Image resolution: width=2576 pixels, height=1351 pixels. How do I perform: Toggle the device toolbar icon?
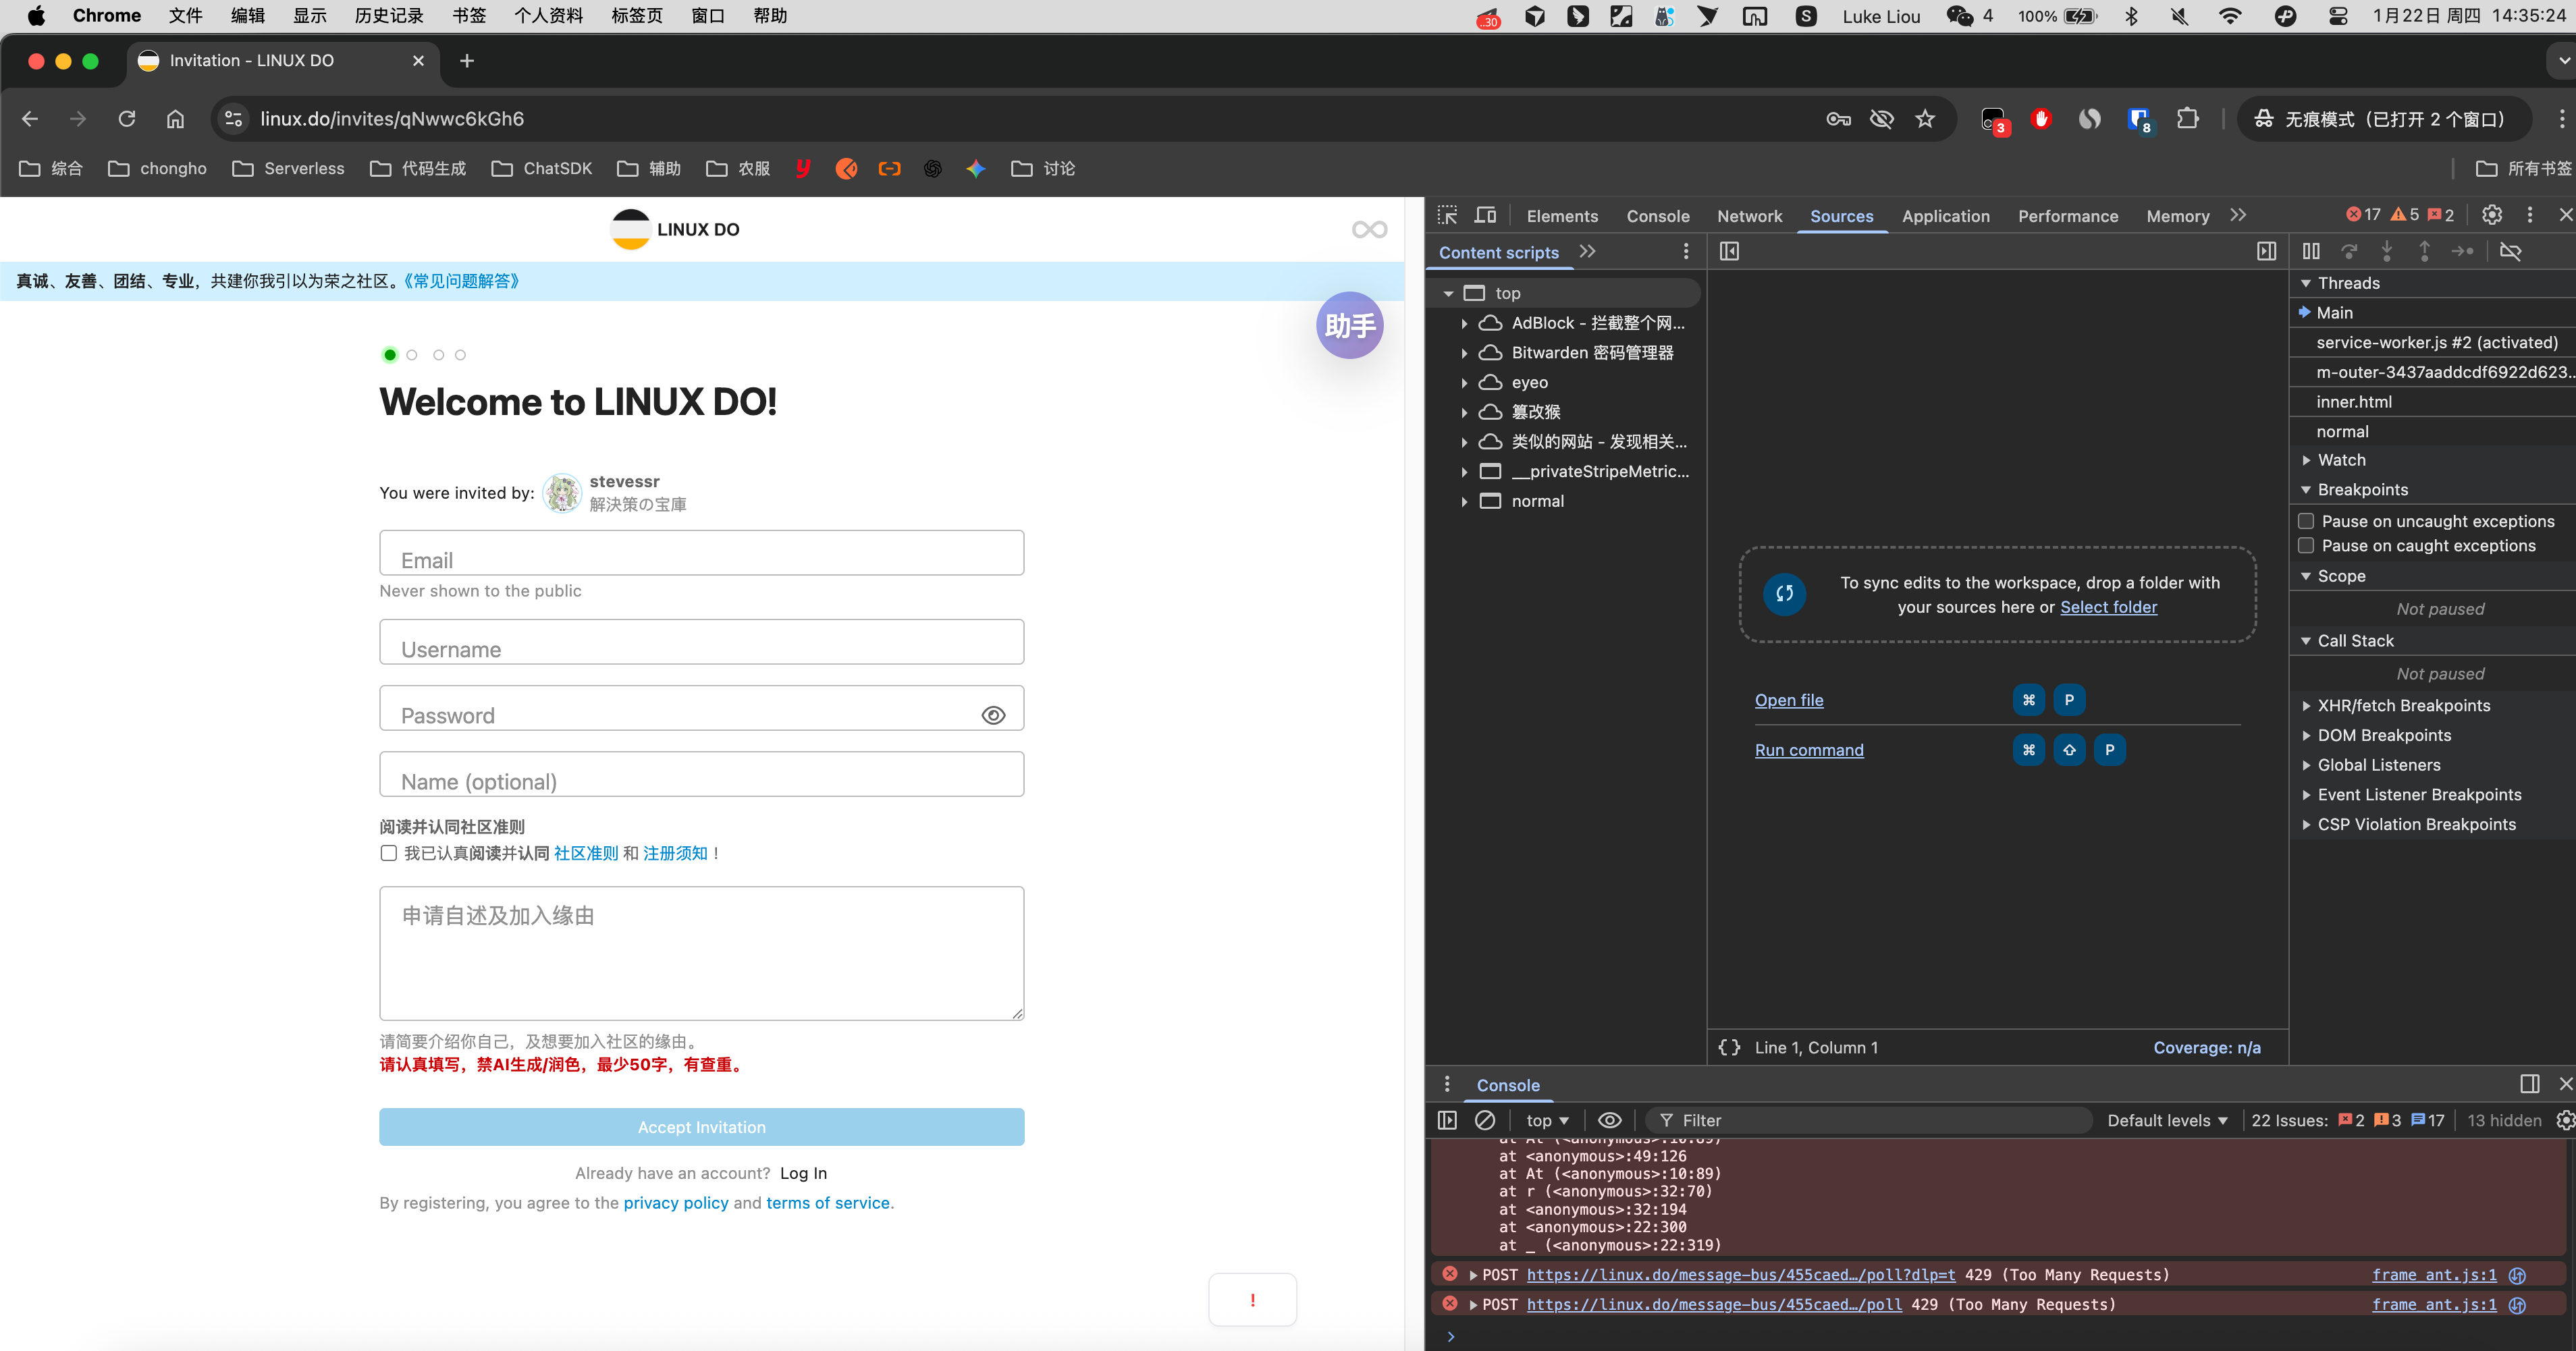(1486, 215)
